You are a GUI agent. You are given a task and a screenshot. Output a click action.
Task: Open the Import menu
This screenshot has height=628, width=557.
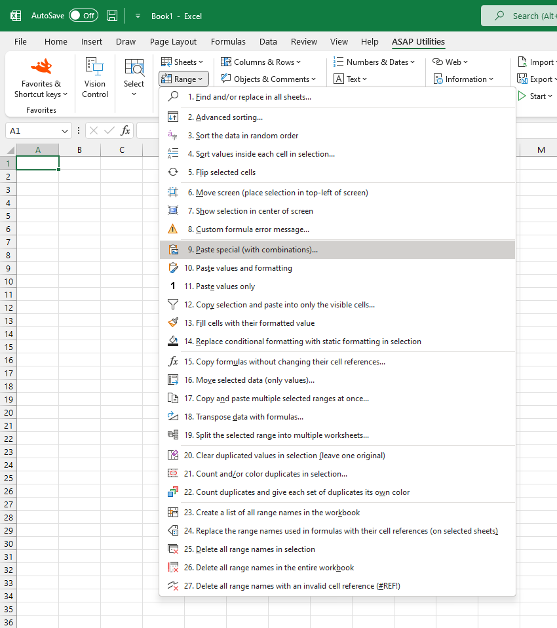[x=537, y=62]
